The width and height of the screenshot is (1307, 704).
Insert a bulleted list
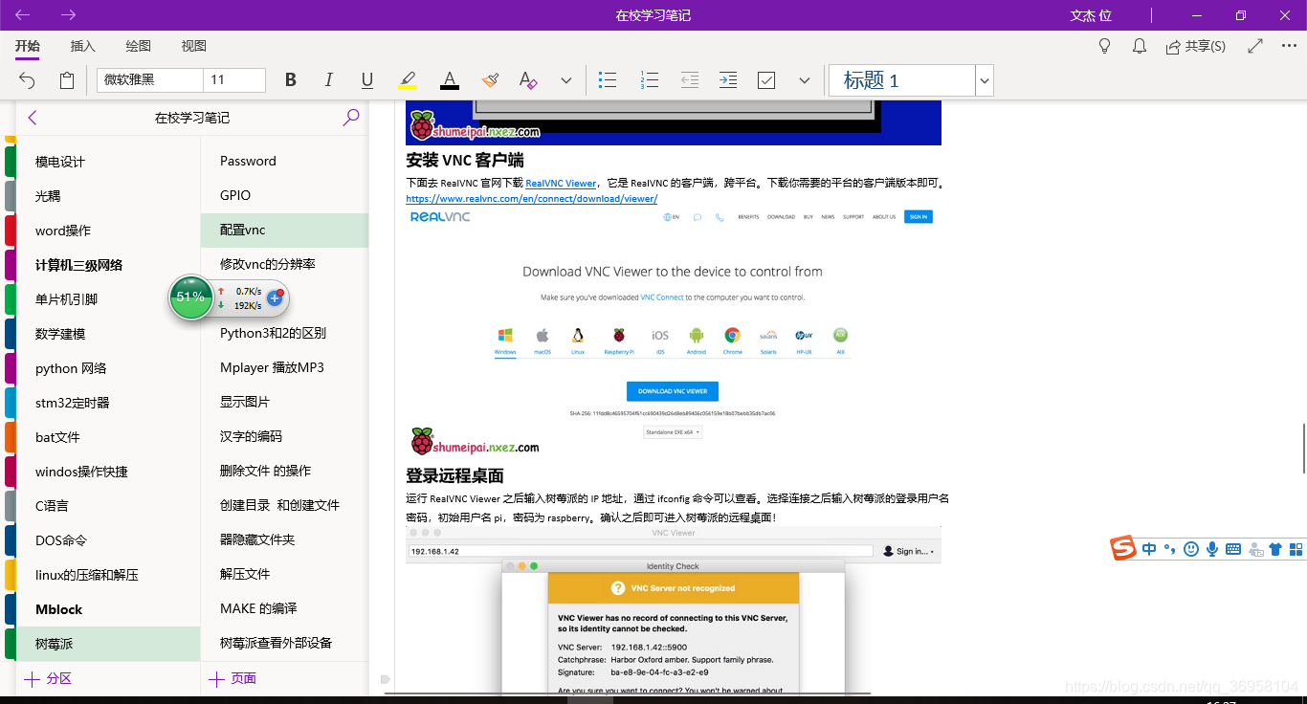(608, 80)
